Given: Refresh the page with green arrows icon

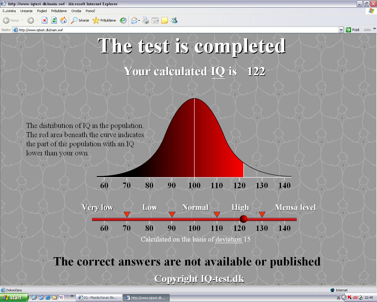Looking at the screenshot, I should pyautogui.click(x=54, y=20).
